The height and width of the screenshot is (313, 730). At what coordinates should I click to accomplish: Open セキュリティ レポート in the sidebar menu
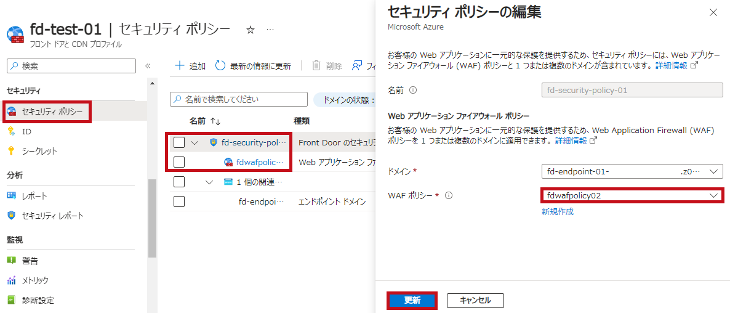[x=52, y=216]
